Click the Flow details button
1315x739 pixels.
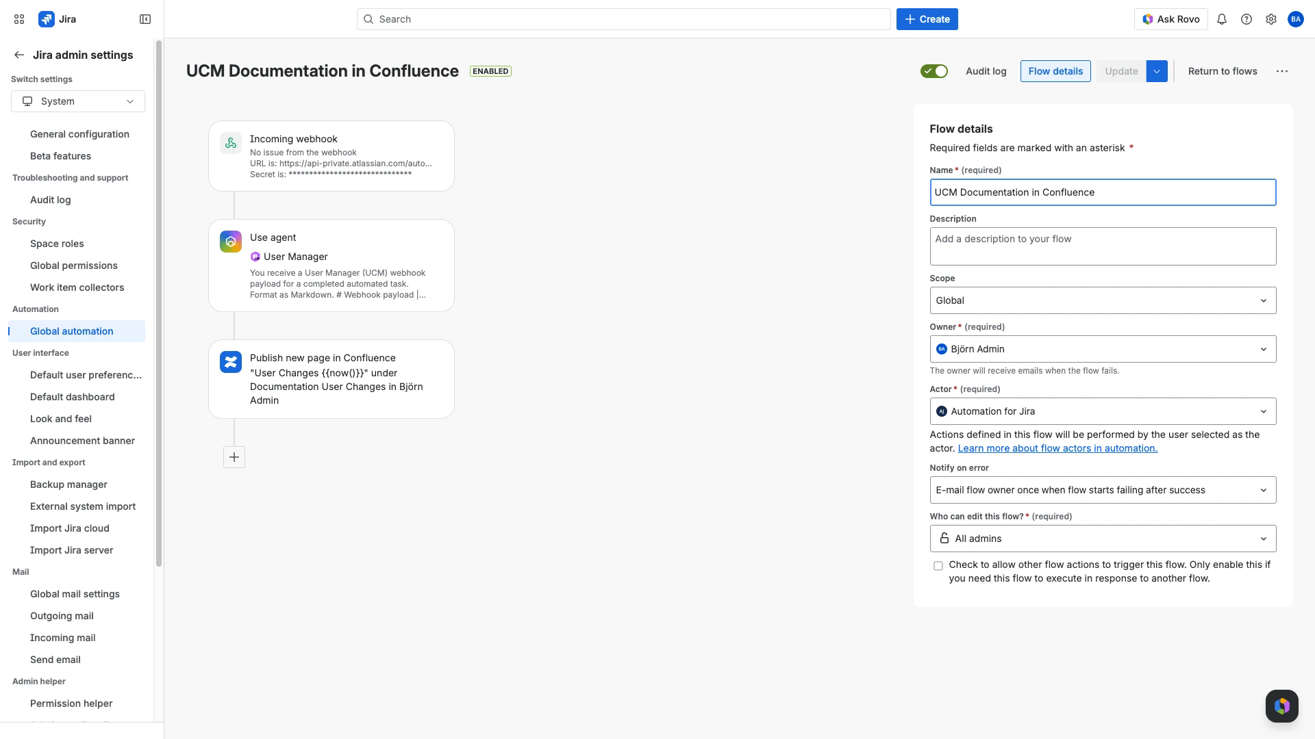tap(1055, 71)
